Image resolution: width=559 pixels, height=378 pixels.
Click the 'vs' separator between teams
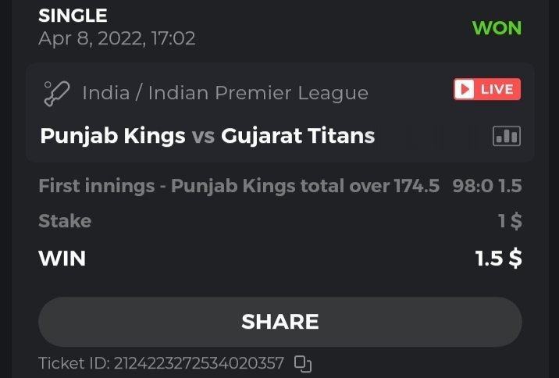203,137
